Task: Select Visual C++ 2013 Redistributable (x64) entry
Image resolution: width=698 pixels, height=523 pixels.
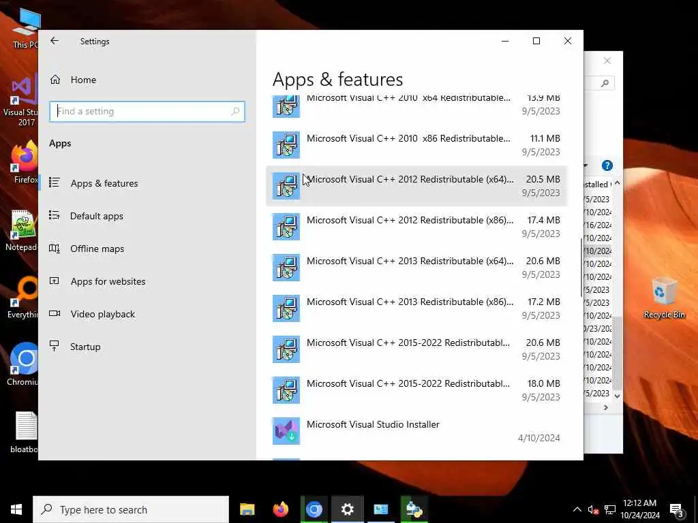Action: tap(416, 268)
